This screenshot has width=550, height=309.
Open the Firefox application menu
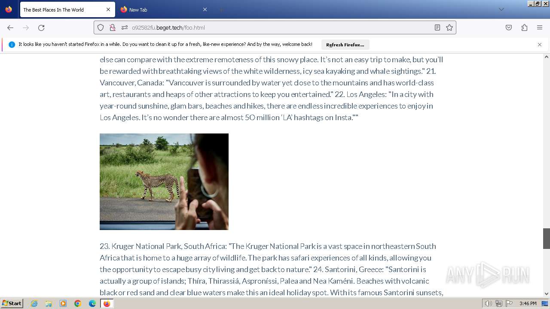pyautogui.click(x=540, y=27)
